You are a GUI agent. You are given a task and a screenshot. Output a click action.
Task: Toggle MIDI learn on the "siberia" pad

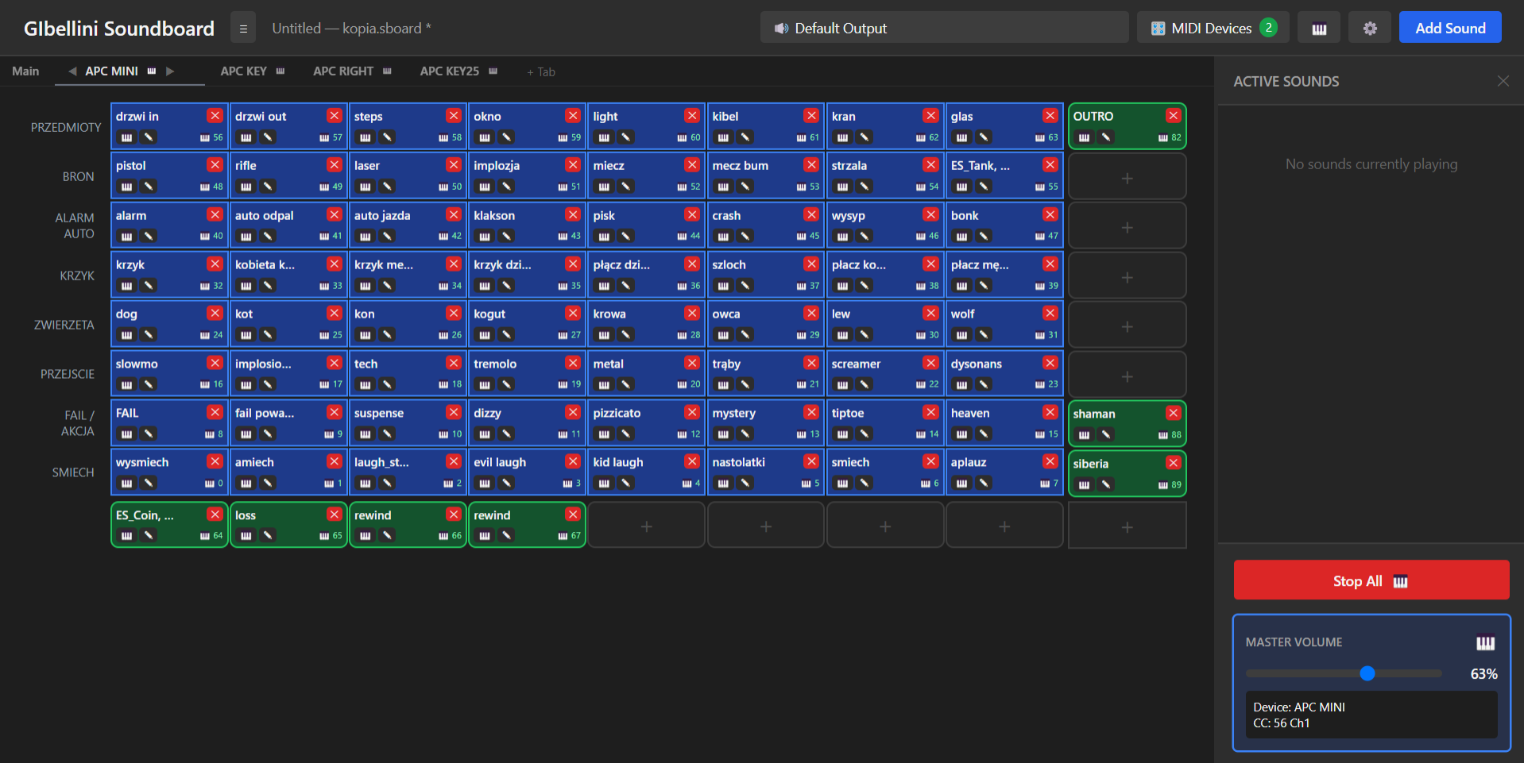tap(1084, 484)
